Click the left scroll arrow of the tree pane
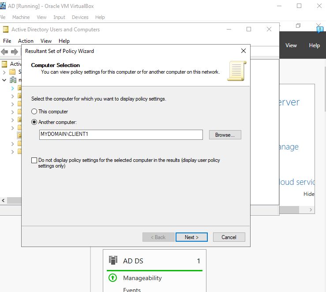 tap(3, 201)
